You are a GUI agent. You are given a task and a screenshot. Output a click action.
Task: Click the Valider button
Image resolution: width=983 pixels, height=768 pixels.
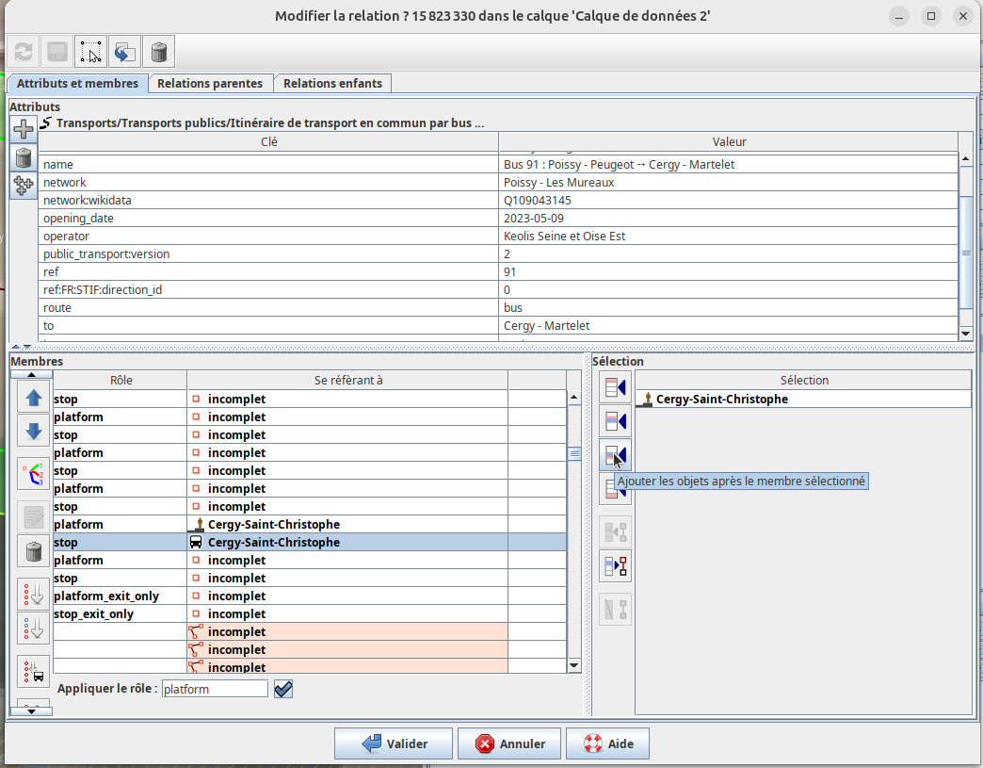(394, 743)
